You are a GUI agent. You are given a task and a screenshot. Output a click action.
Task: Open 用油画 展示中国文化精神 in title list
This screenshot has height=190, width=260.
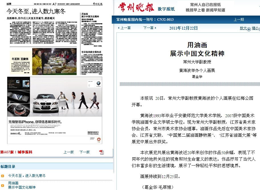pos(22,185)
